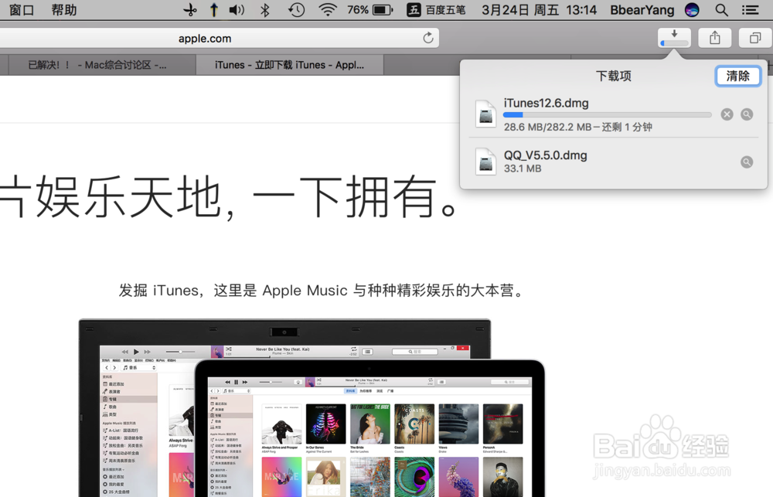The width and height of the screenshot is (773, 497).
Task: Select the iTunes 立即下载 tab
Action: point(289,65)
